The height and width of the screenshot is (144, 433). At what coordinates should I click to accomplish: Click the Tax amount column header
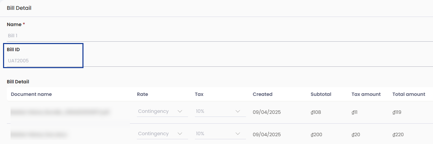point(366,94)
